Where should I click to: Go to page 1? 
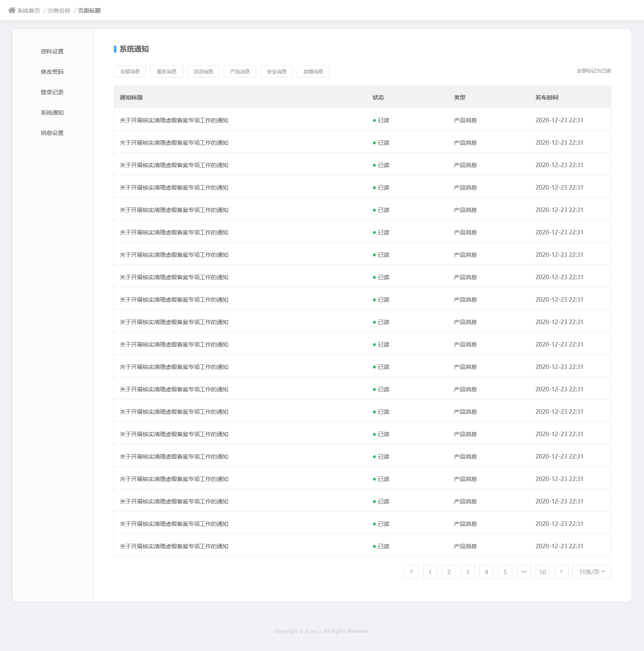[430, 572]
